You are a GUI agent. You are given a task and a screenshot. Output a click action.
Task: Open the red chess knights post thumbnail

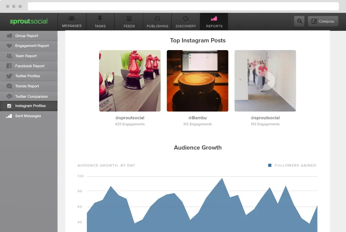130,81
